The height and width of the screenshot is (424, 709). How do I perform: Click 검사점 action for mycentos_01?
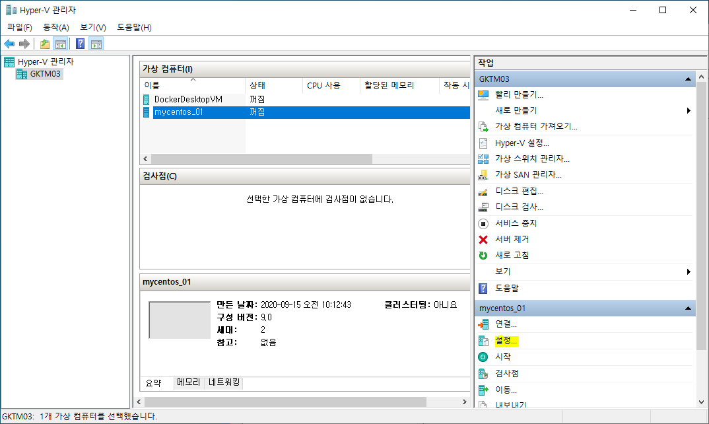506,374
